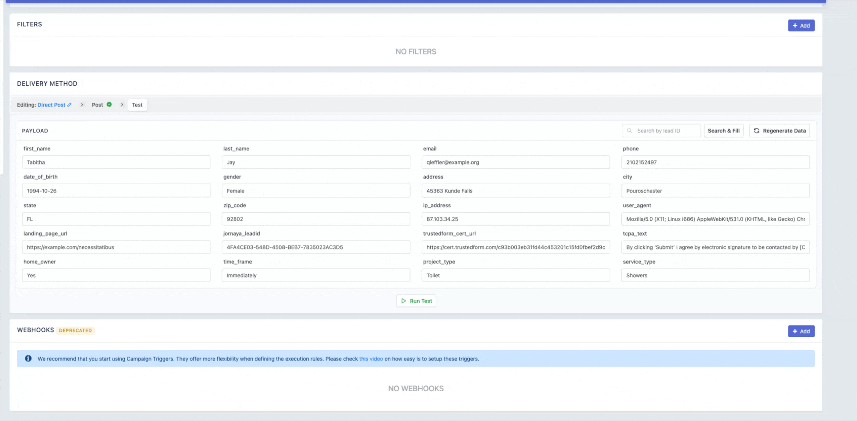Click into the zip_code field showing 92802

[315, 219]
